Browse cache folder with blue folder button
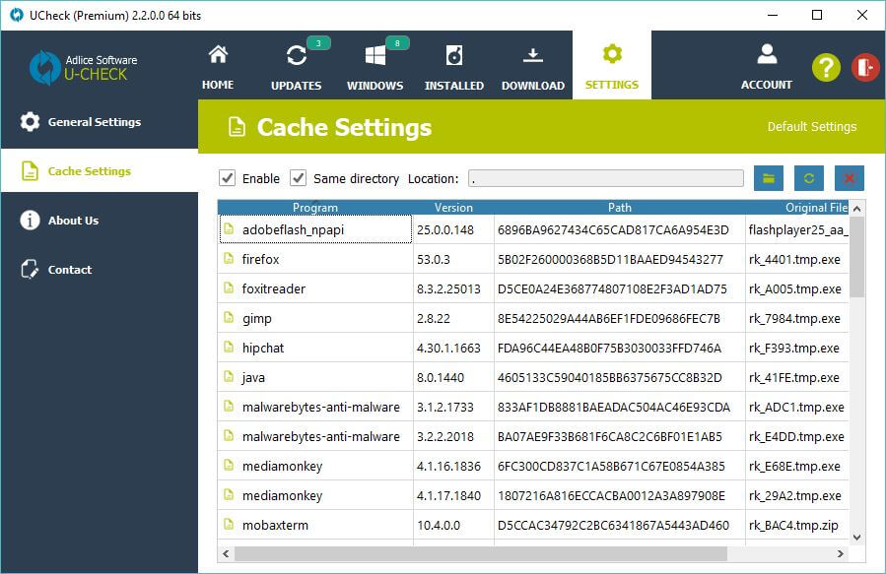 pos(768,178)
